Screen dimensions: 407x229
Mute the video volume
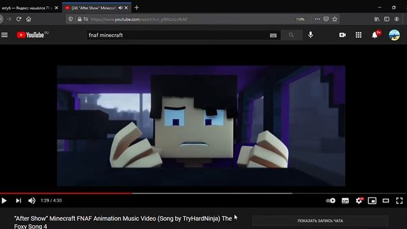(x=32, y=200)
